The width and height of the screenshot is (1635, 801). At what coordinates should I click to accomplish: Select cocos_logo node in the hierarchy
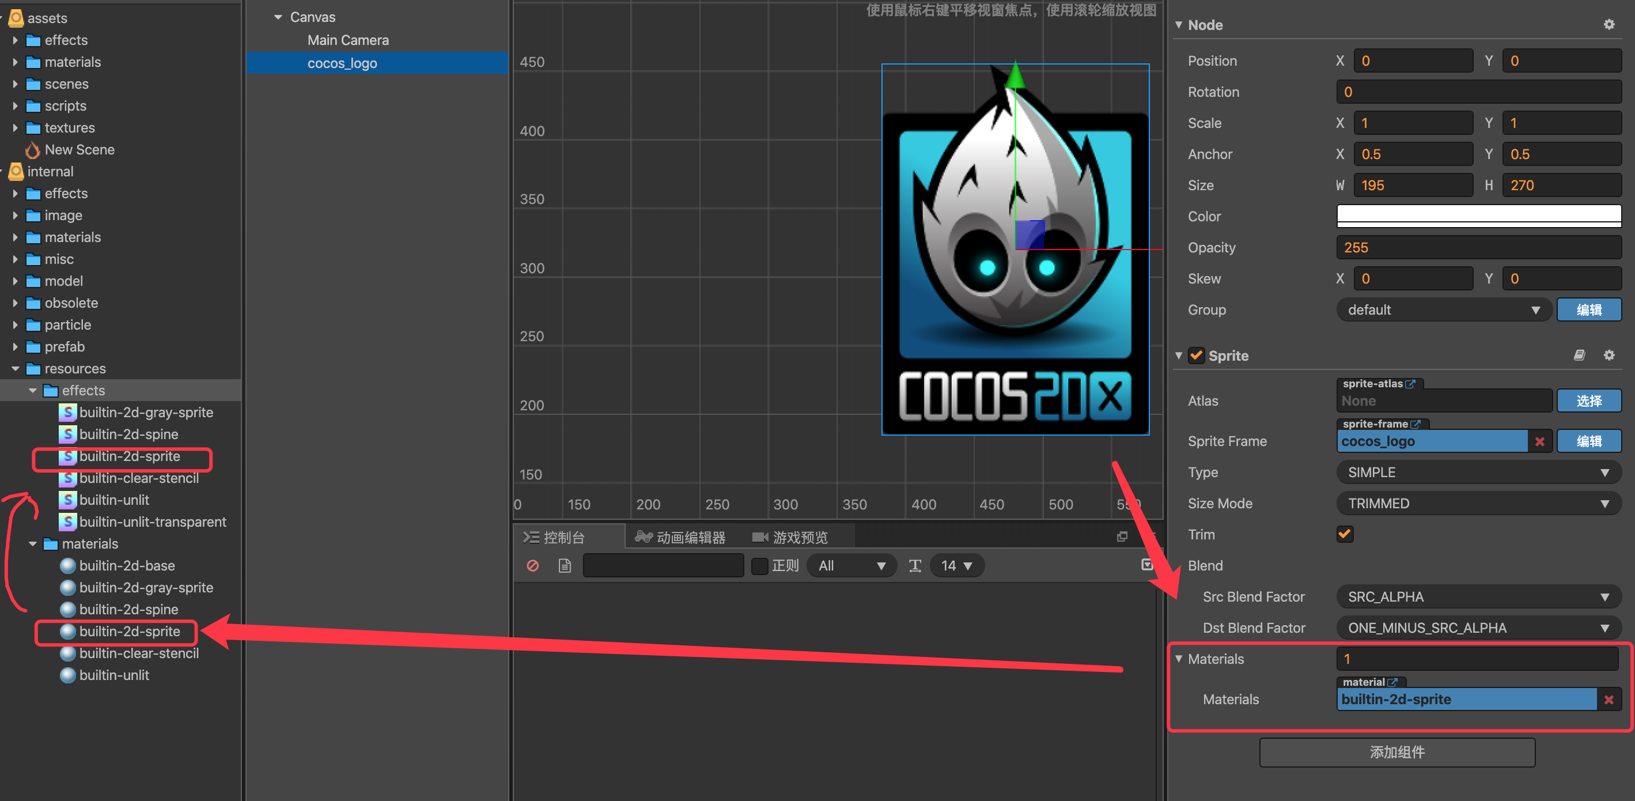point(343,63)
